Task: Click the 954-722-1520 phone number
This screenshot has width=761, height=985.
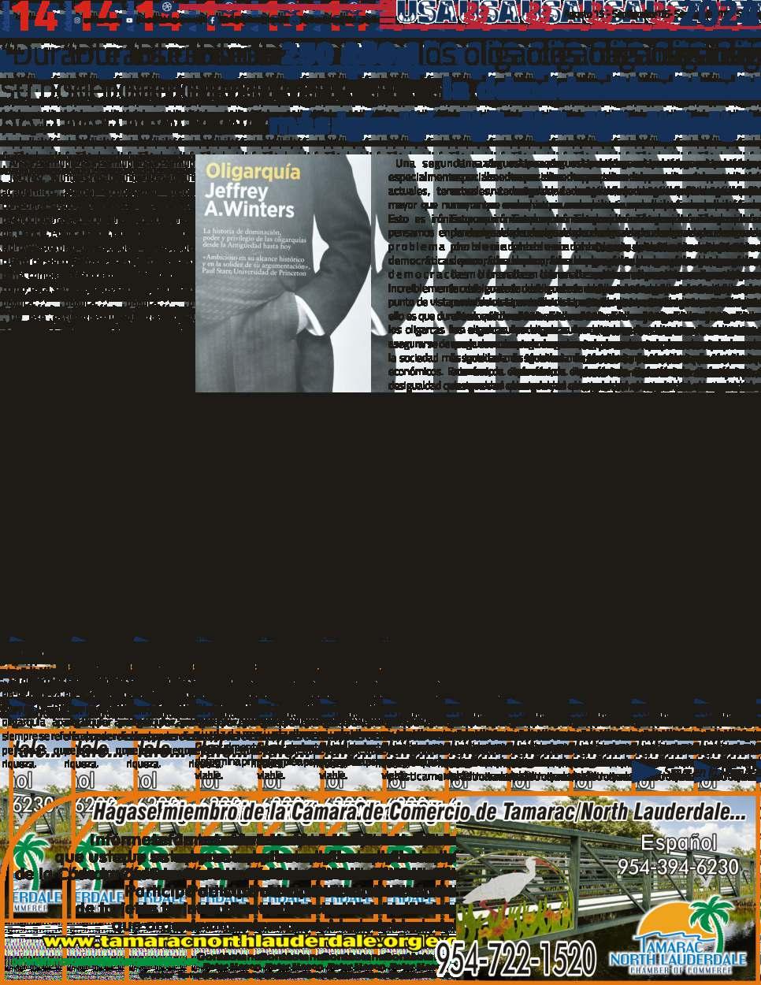Action: tap(516, 959)
